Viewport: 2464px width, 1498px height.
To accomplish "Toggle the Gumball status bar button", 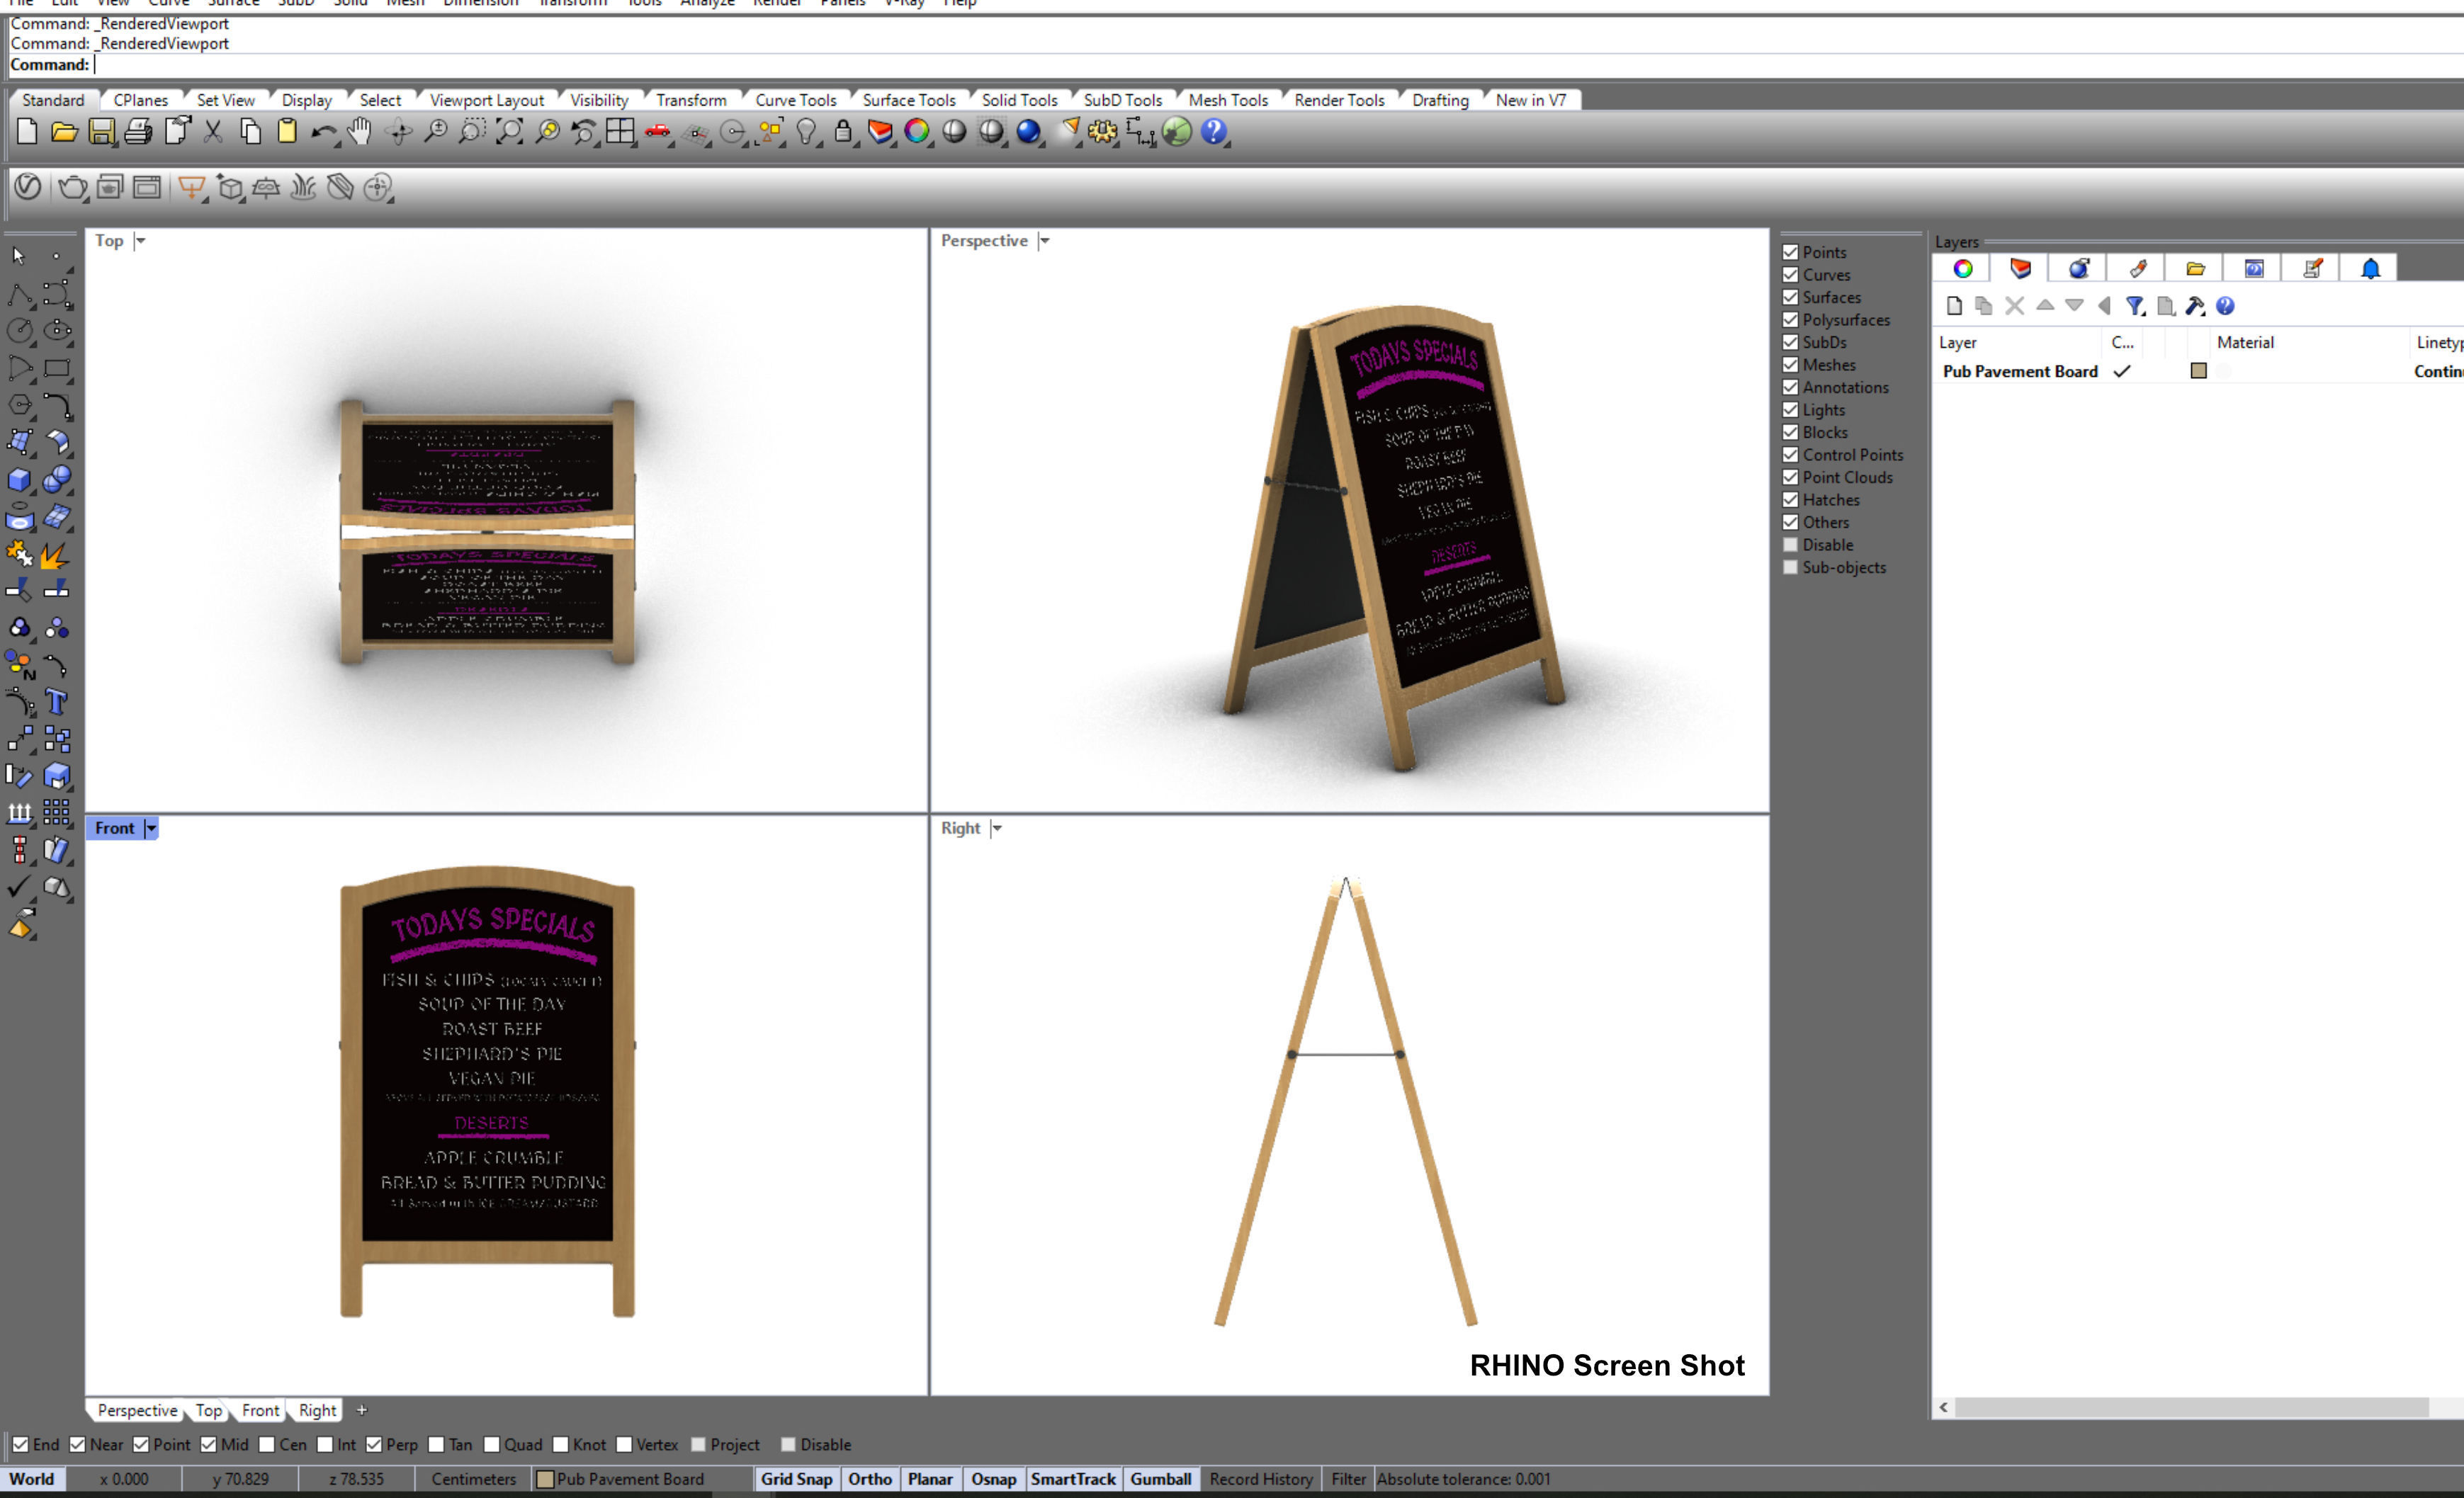I will tap(1160, 1479).
